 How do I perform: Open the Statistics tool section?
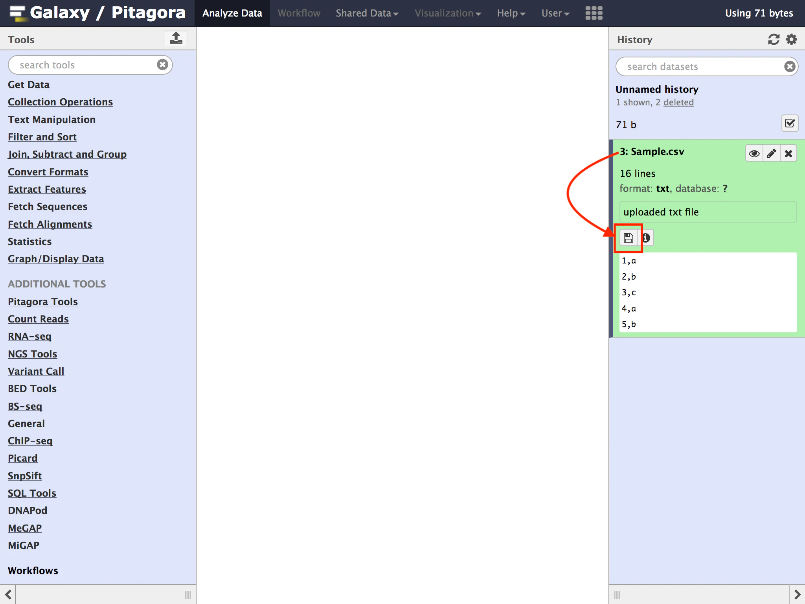(30, 241)
